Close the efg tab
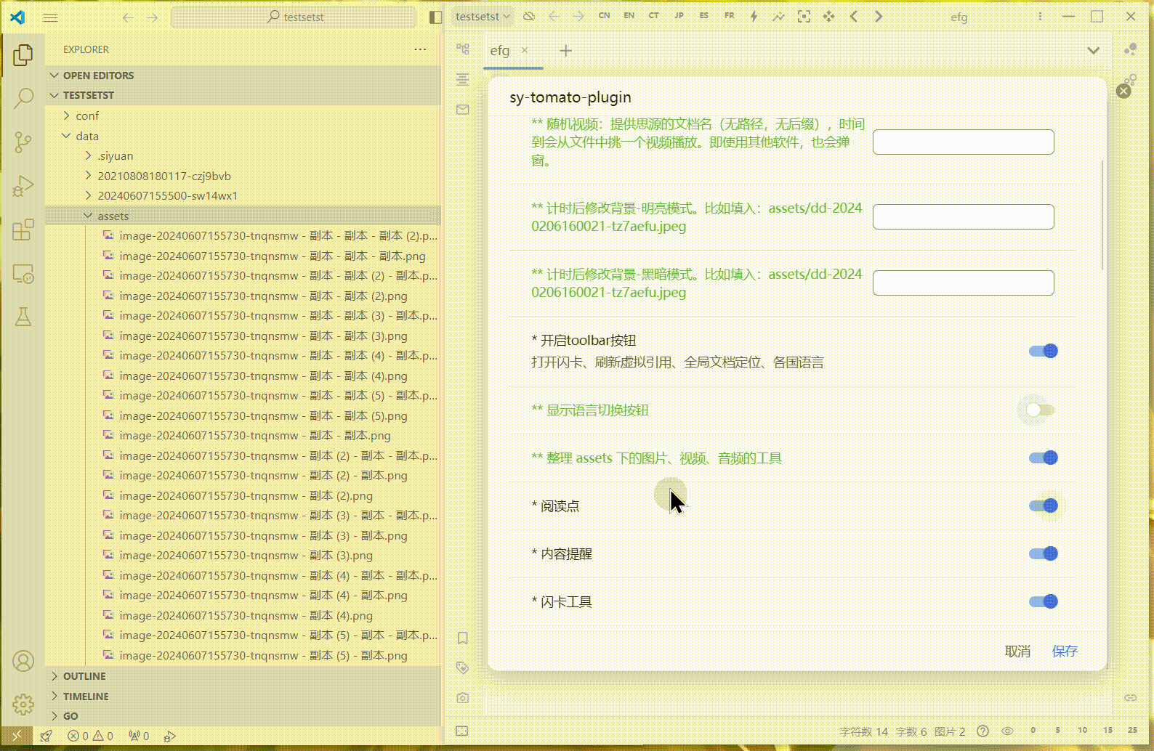1154x751 pixels. pos(525,50)
